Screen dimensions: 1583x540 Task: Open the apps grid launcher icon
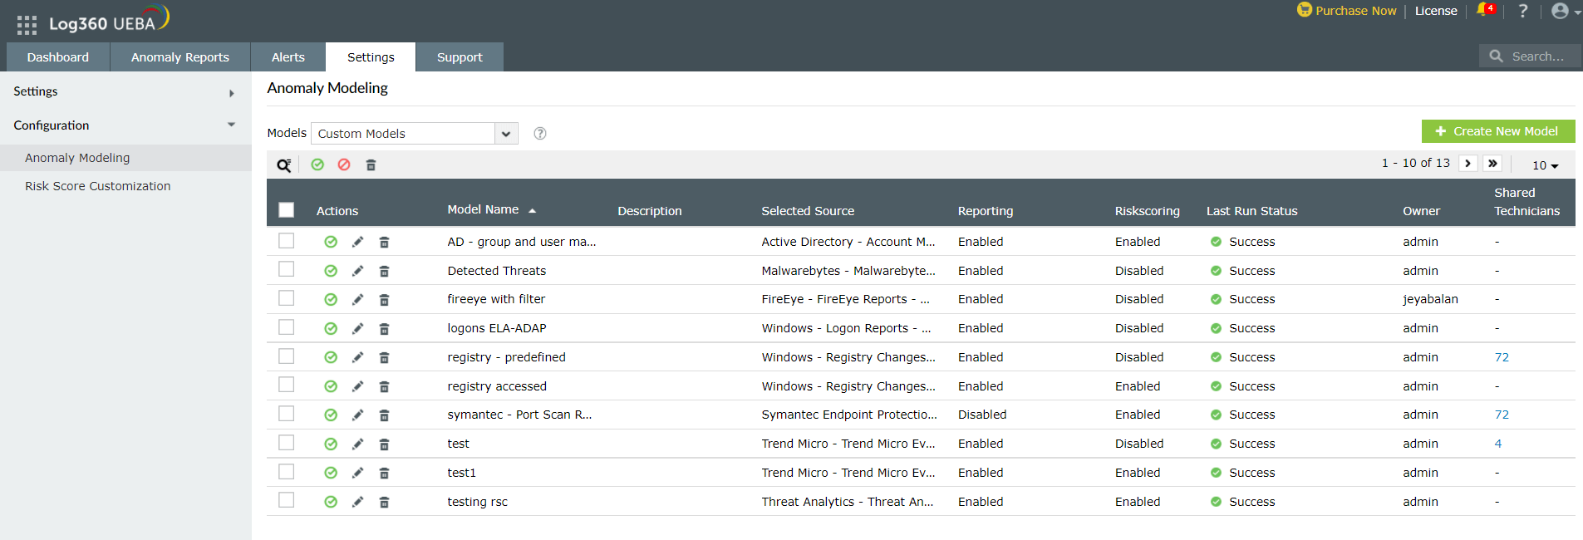27,25
